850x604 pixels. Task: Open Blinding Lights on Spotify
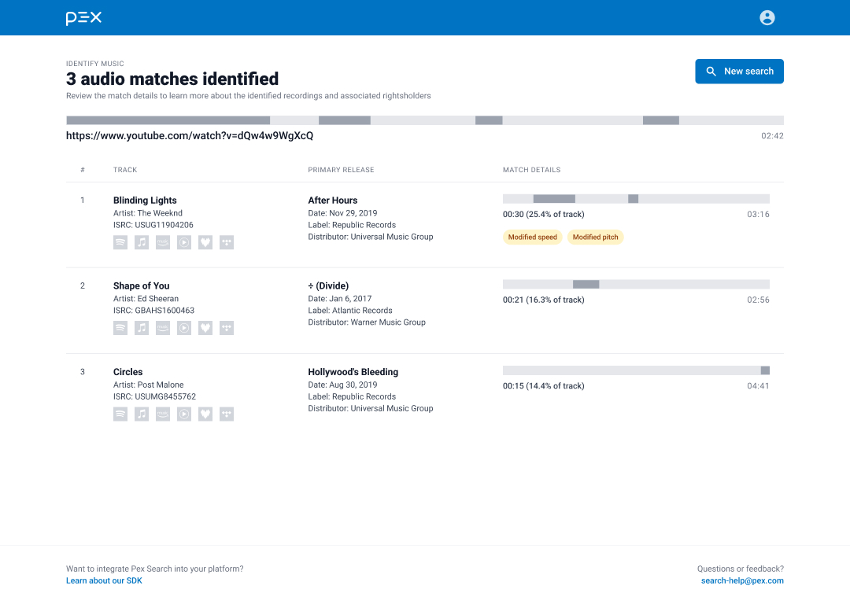pyautogui.click(x=120, y=242)
